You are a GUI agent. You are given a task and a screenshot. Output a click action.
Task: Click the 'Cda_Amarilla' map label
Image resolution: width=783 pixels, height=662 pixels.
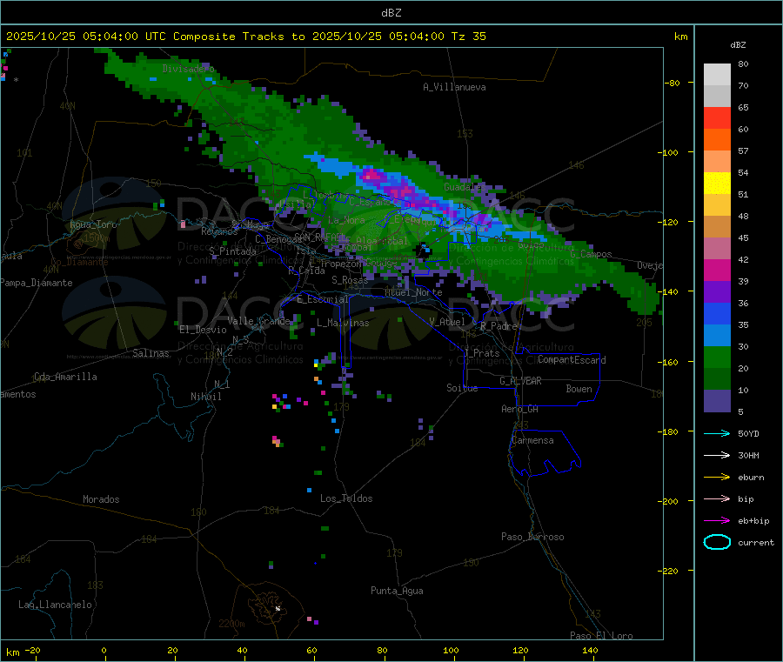pyautogui.click(x=65, y=377)
